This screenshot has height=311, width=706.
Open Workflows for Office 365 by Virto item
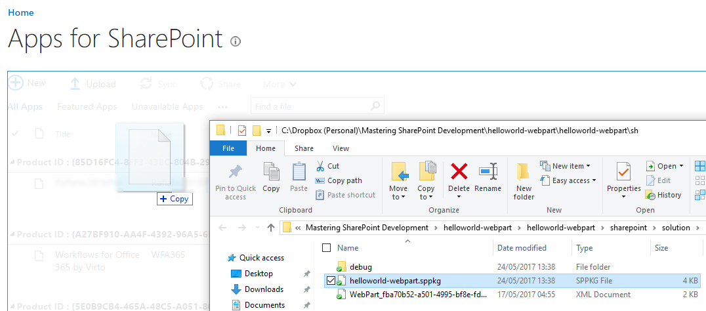tap(97, 260)
